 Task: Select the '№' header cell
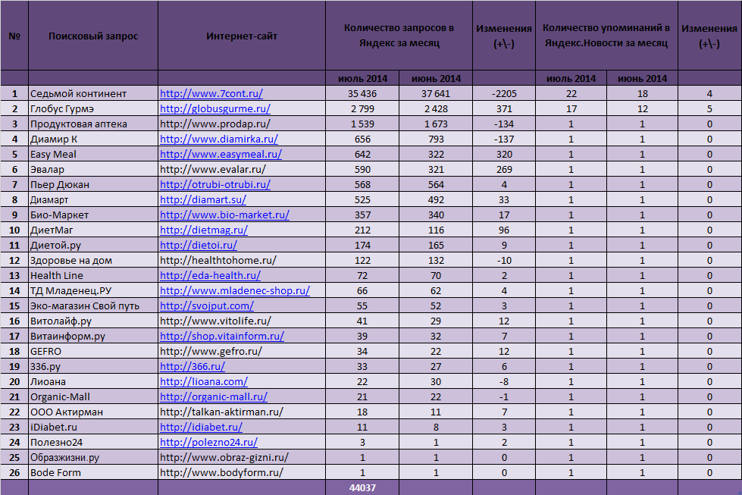pos(14,36)
